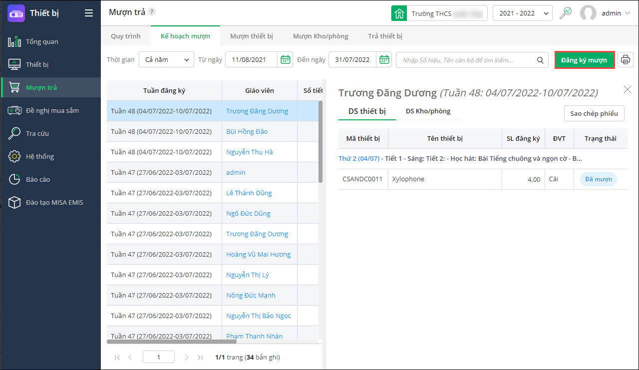The width and height of the screenshot is (639, 370).
Task: Open Đào tạo MISA EMIS item
Action: [x=50, y=202]
